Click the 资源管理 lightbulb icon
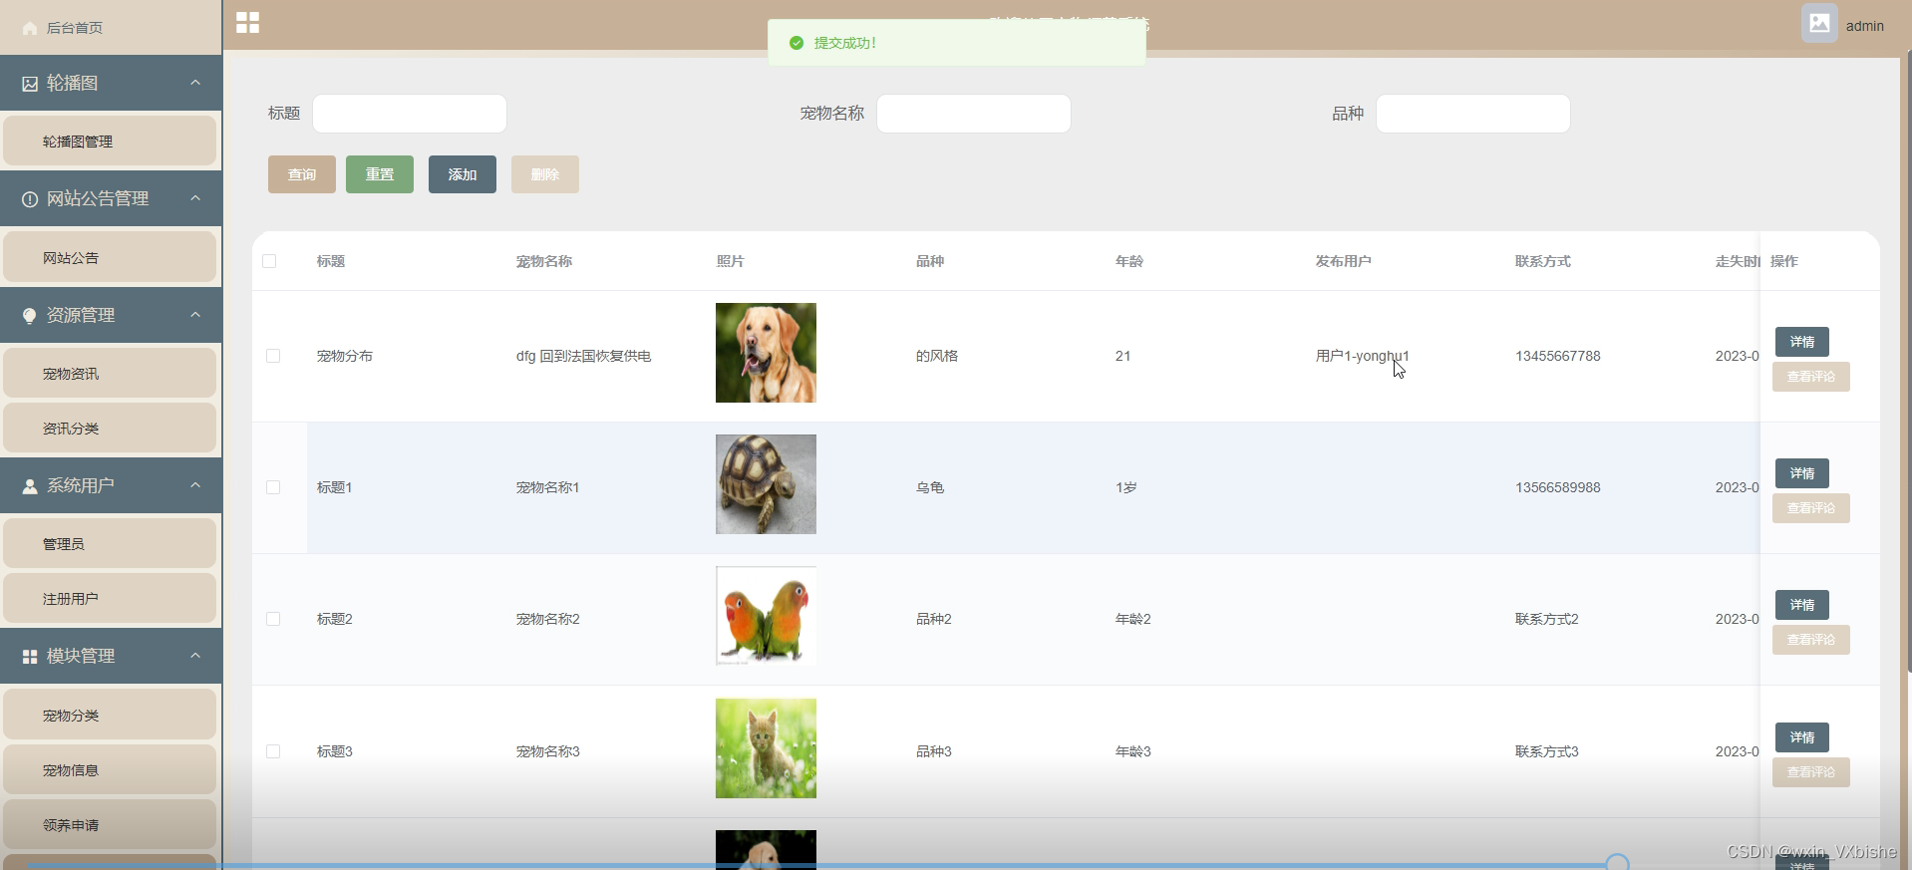The height and width of the screenshot is (870, 1912). pyautogui.click(x=30, y=316)
